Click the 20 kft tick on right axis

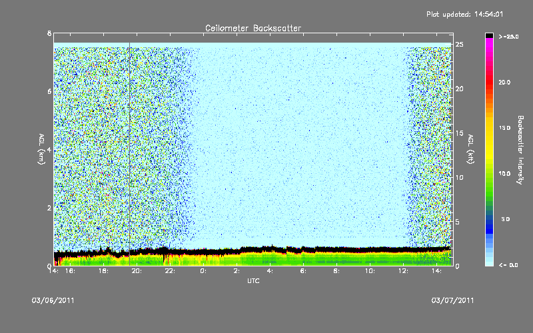[x=459, y=89]
